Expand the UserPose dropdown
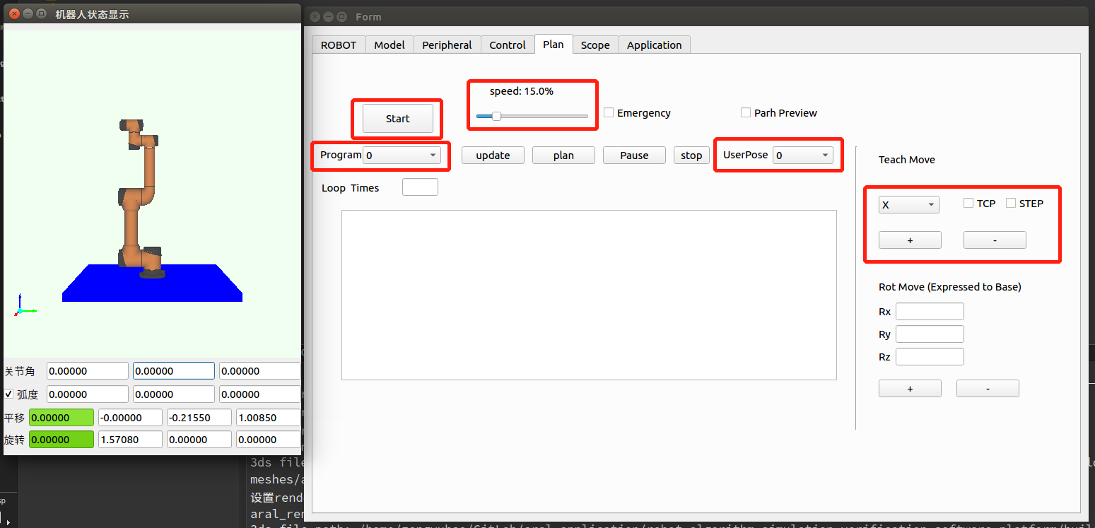This screenshot has height=528, width=1095. (x=802, y=156)
